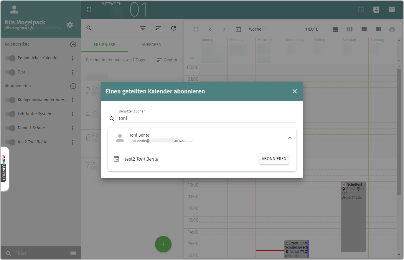This screenshot has height=260, width=404.
Task: Go to next week arrow
Action: pos(224,29)
